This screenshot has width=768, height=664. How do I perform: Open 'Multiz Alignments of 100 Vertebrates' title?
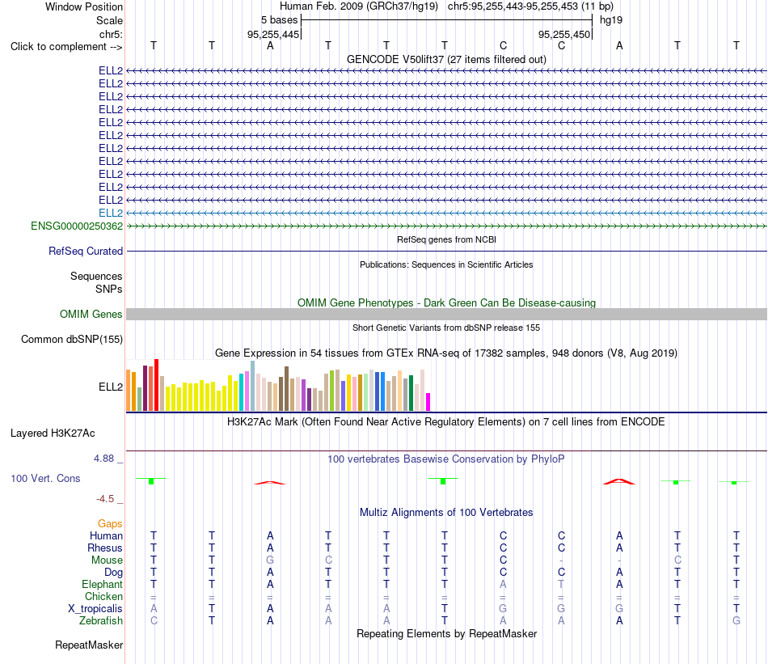(446, 513)
